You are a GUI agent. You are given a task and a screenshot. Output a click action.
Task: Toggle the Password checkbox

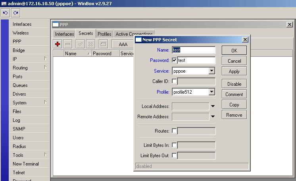[x=175, y=60]
